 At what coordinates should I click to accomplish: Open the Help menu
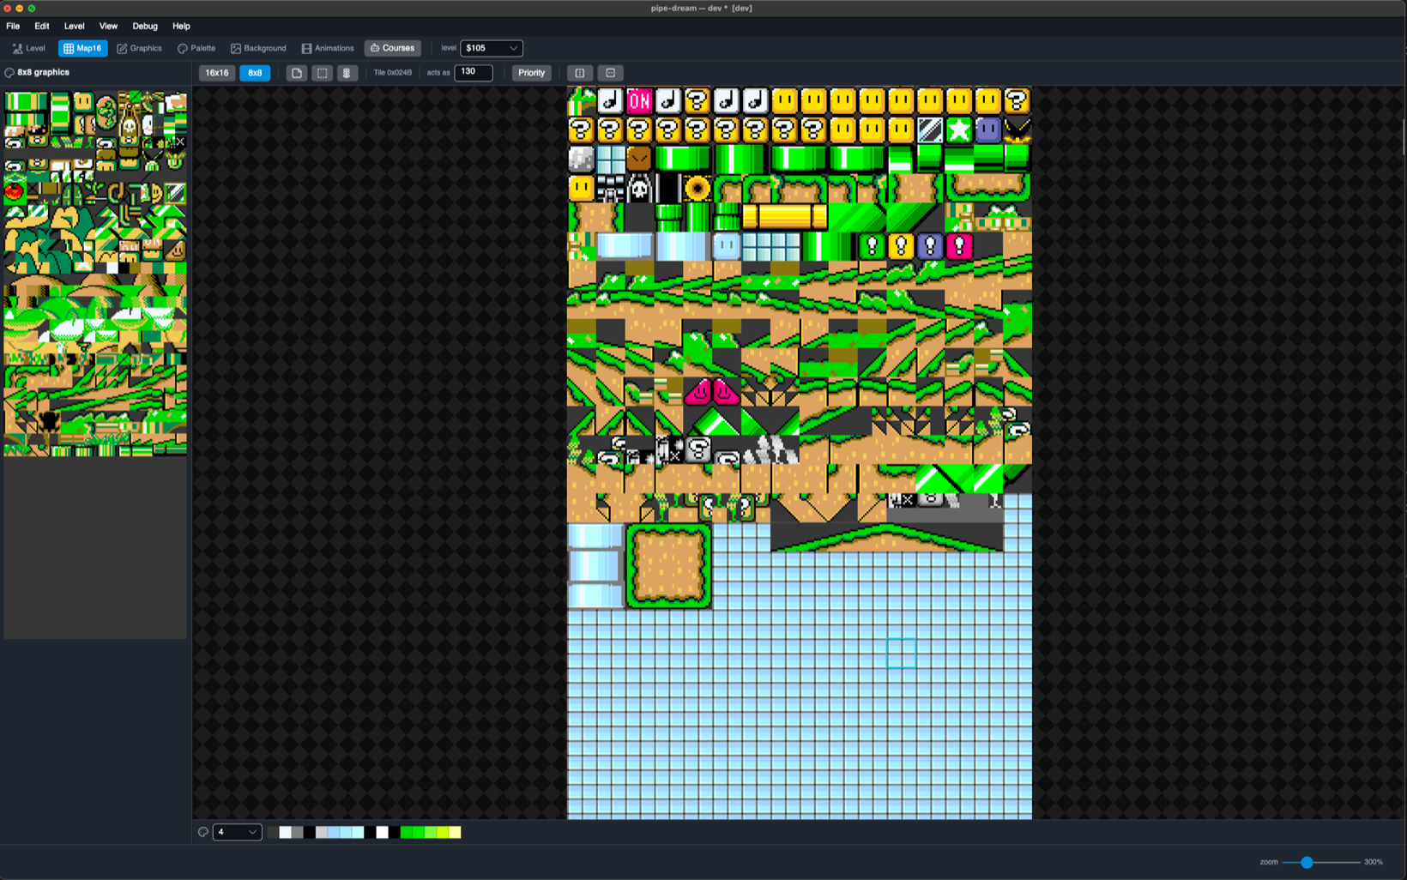pyautogui.click(x=181, y=27)
